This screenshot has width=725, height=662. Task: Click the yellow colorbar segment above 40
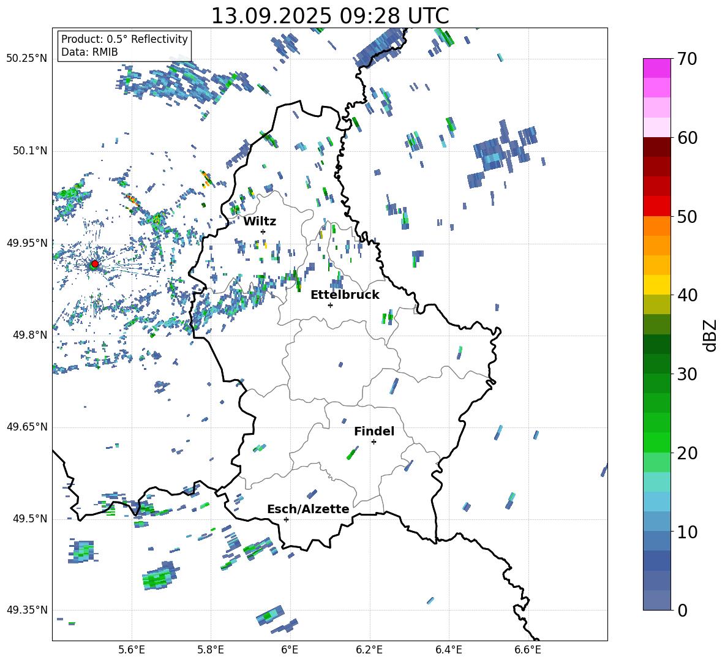click(656, 285)
